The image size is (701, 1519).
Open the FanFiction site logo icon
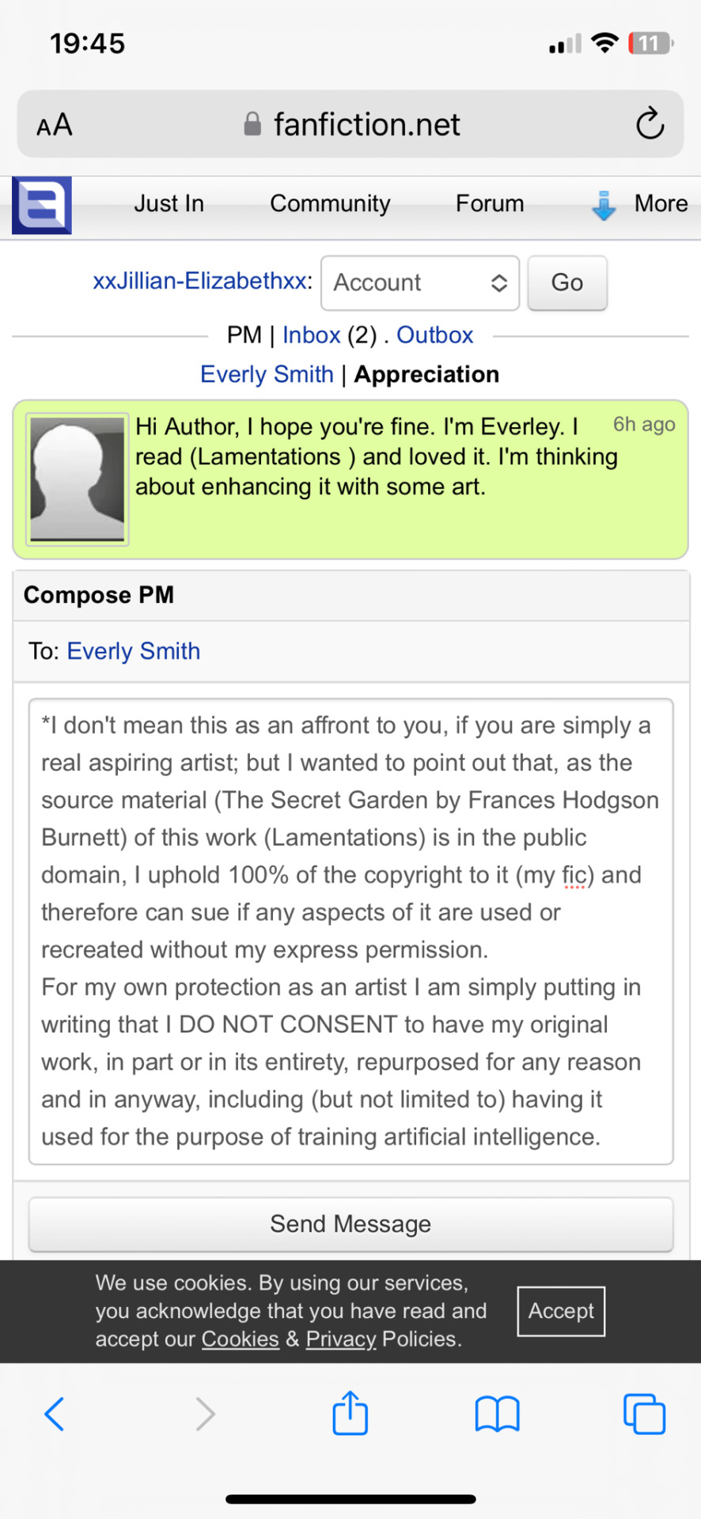coord(42,205)
